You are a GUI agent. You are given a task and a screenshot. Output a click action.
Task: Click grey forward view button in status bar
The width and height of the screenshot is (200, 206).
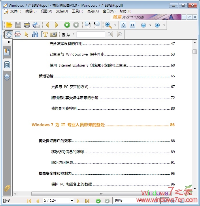[x=107, y=201]
